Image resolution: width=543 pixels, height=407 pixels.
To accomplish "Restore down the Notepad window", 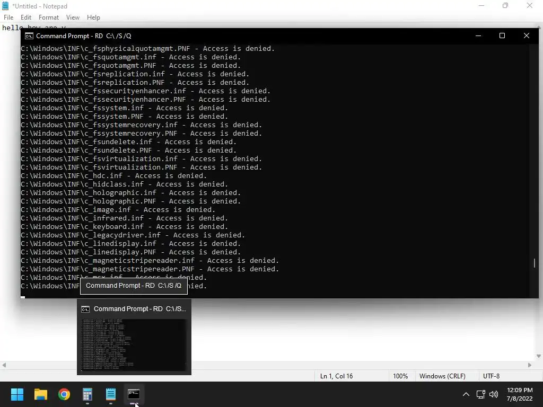I will click(505, 5).
